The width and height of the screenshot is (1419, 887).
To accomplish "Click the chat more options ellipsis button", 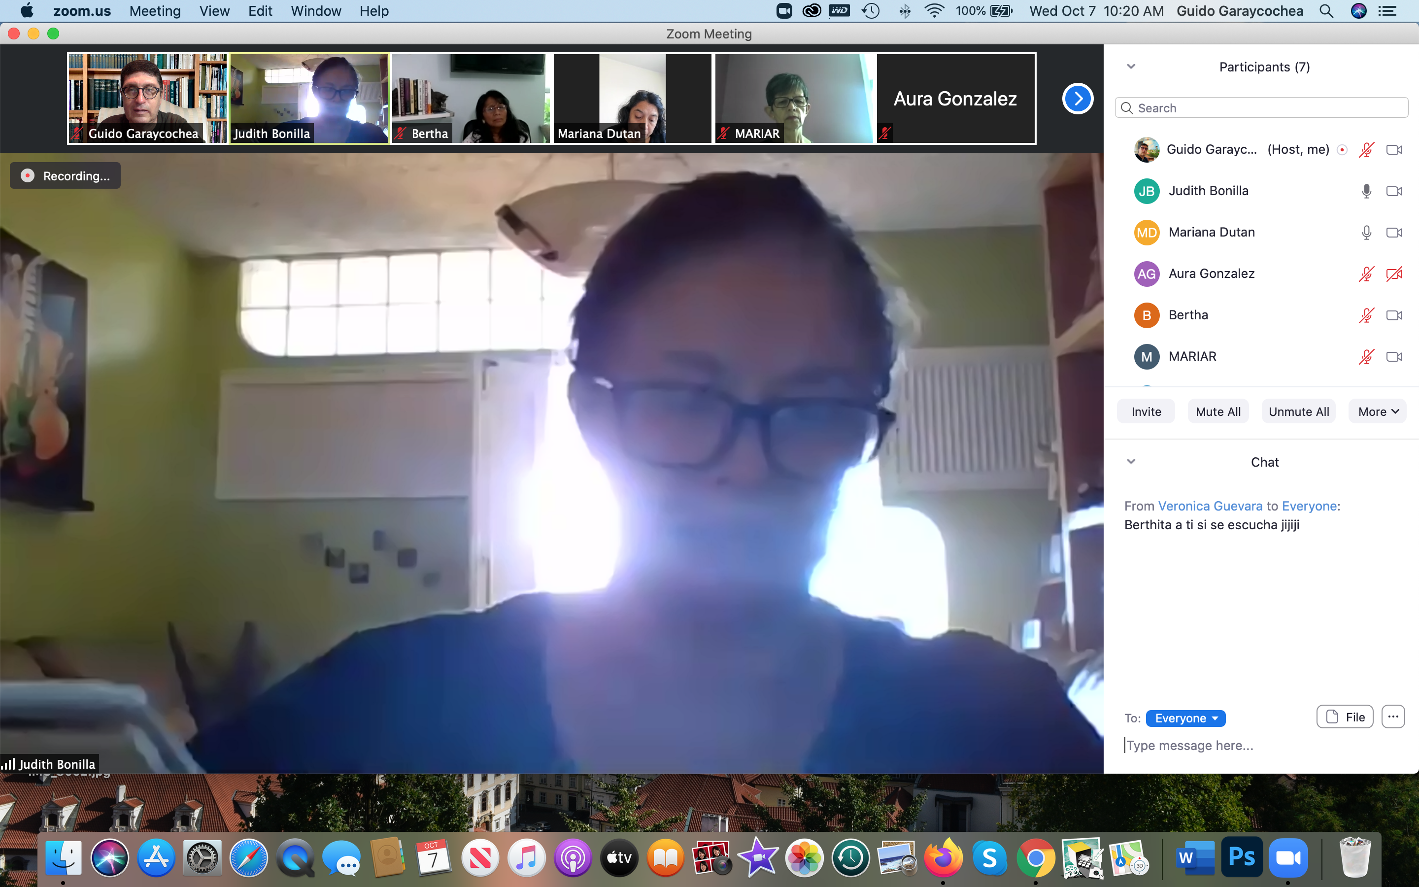I will (x=1393, y=717).
